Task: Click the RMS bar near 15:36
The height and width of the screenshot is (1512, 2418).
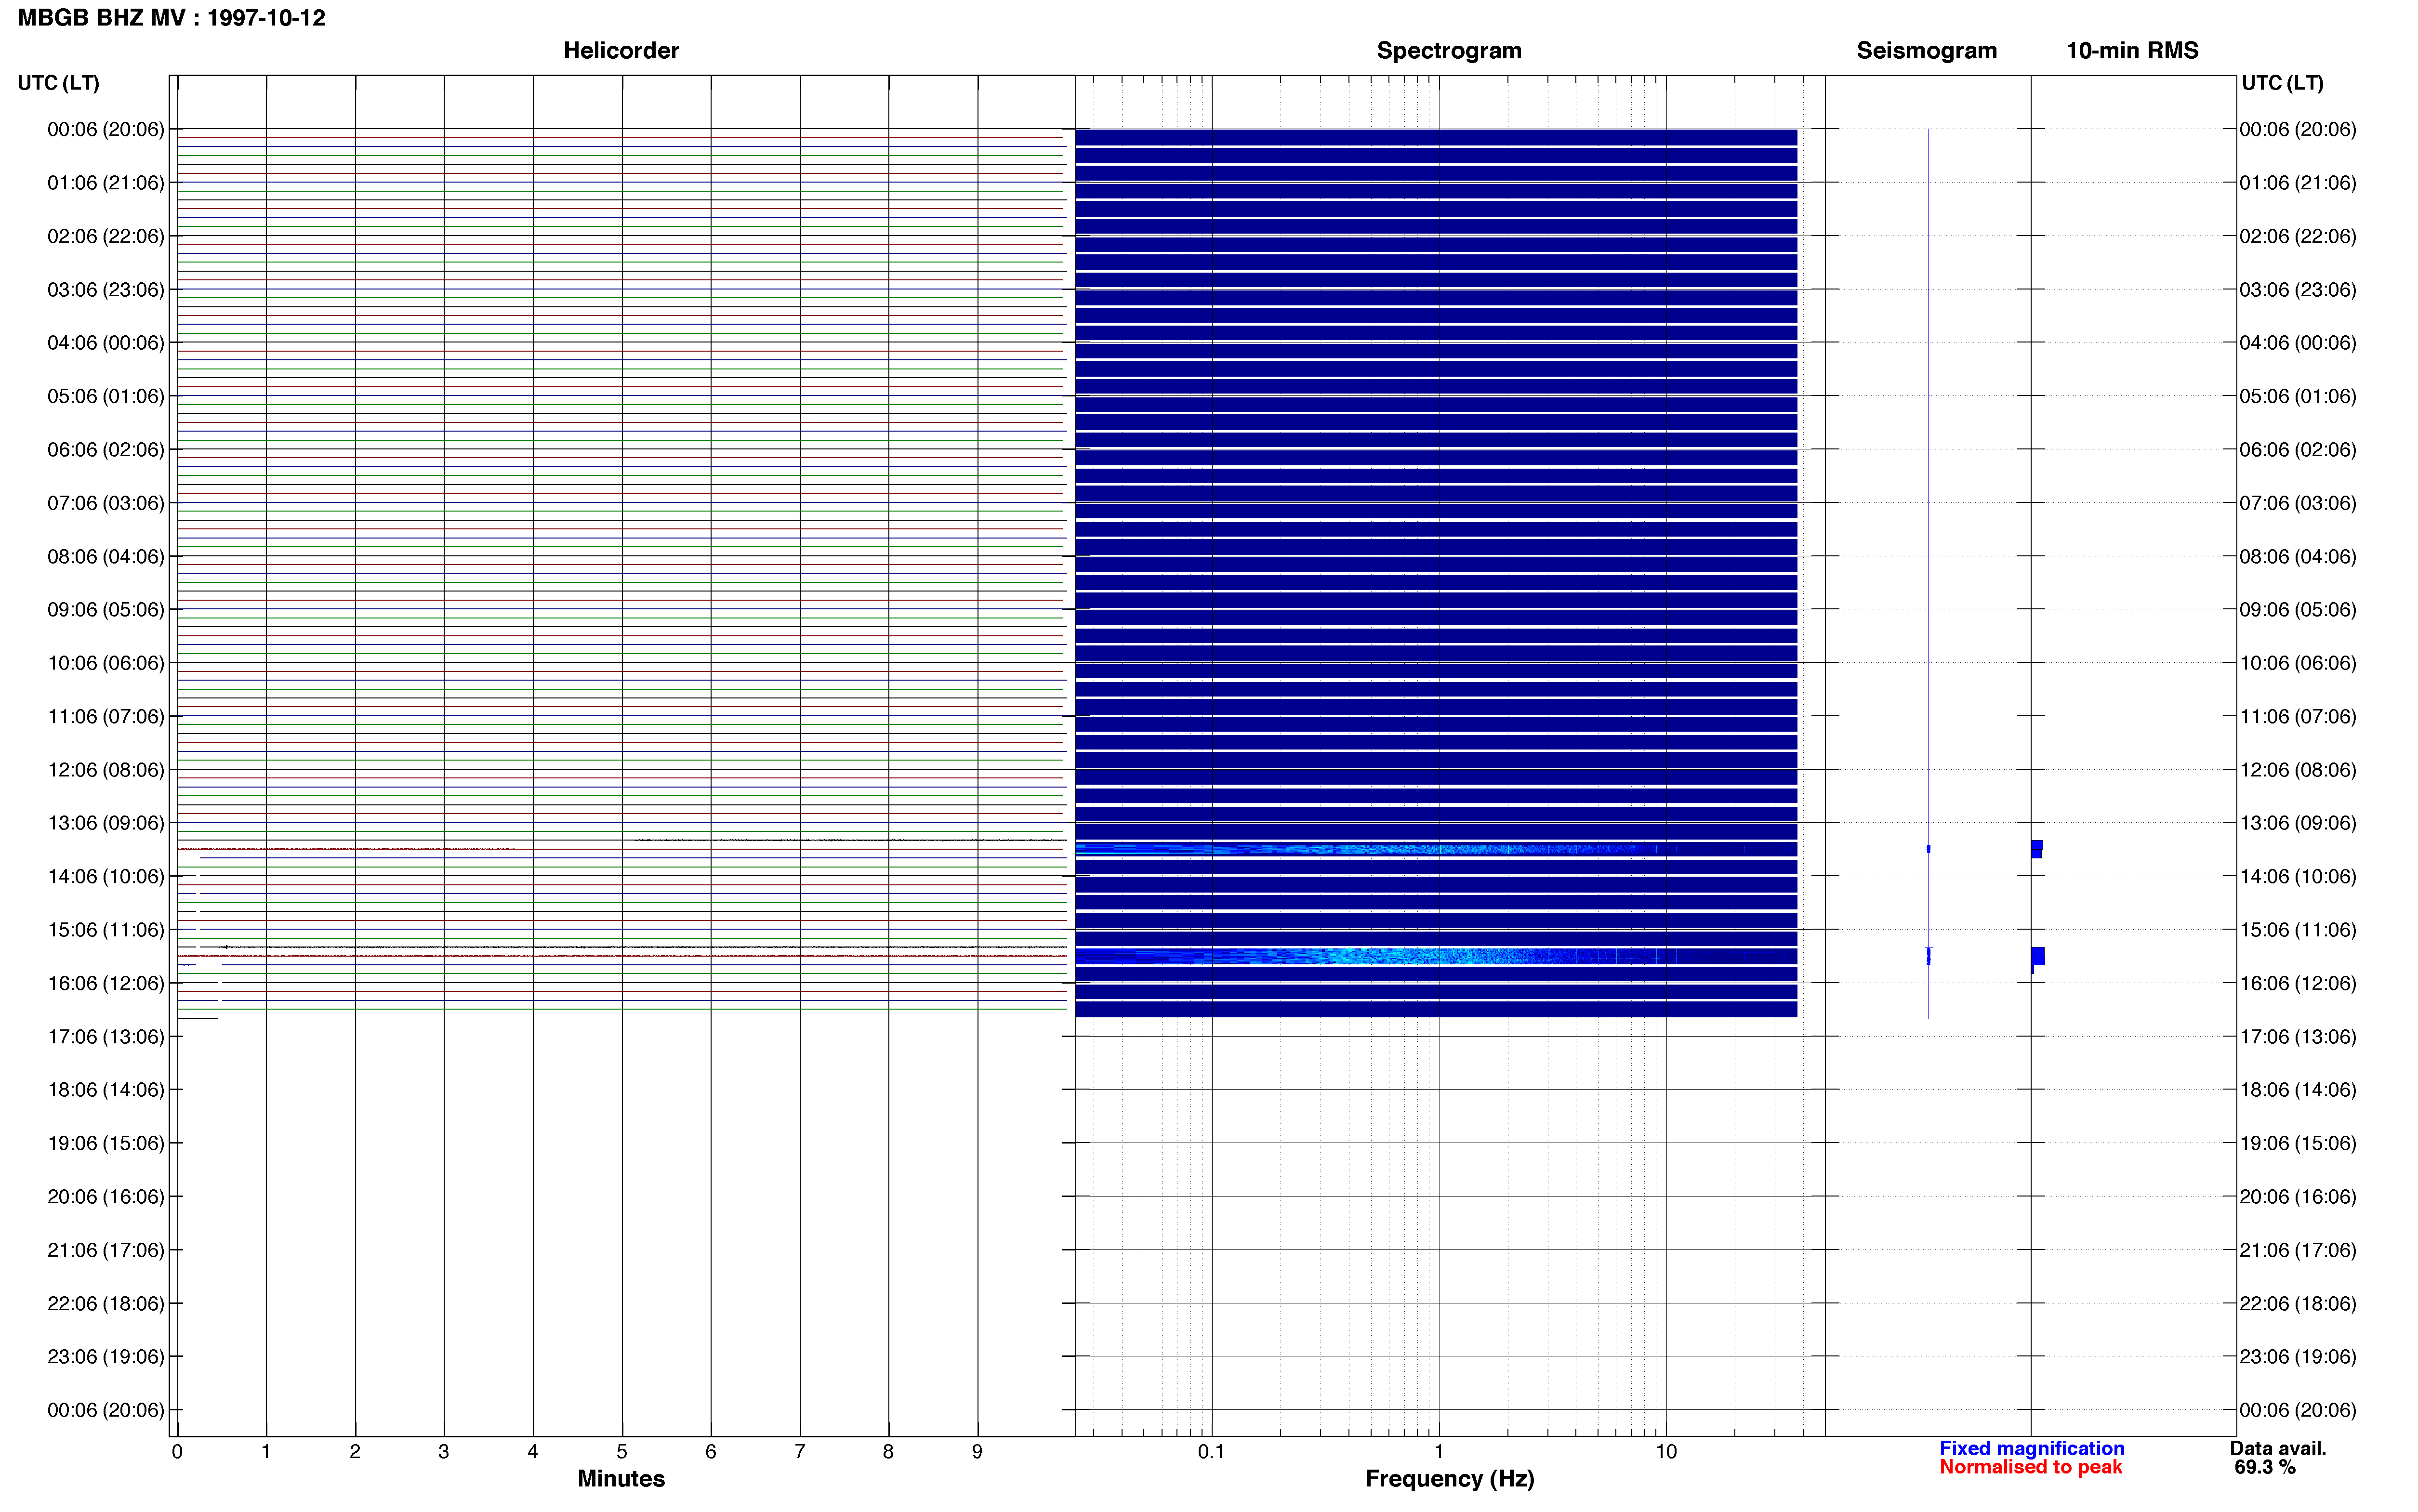Action: tap(2038, 957)
